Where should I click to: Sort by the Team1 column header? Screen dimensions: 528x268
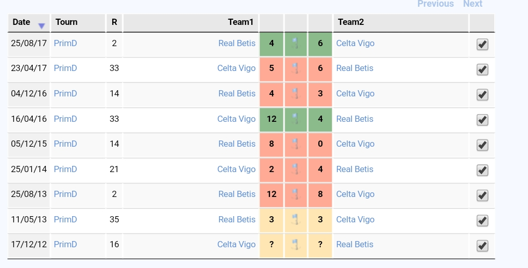(240, 22)
